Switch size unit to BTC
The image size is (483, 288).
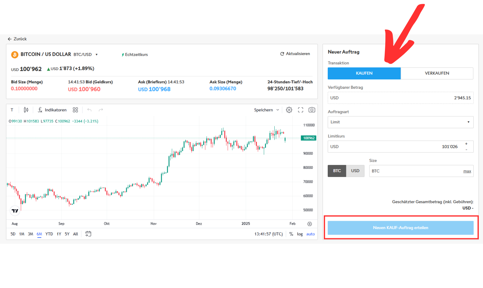tap(337, 171)
